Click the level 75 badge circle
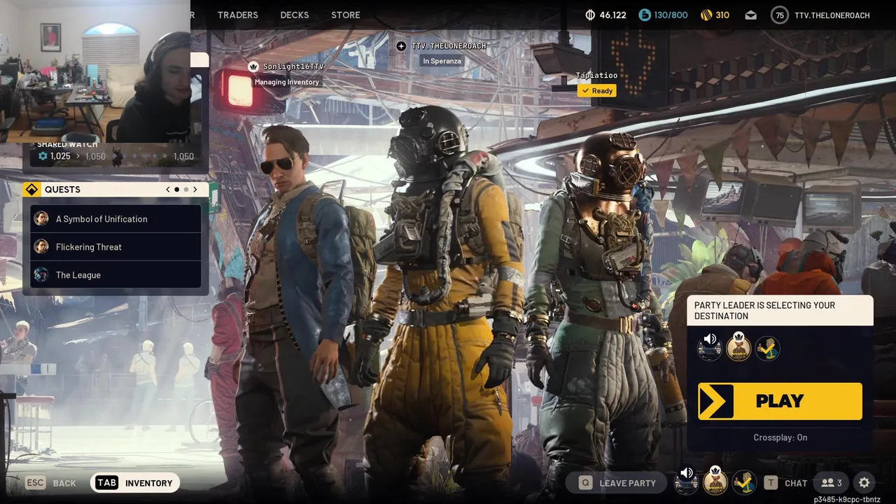Viewport: 896px width, 504px height. pyautogui.click(x=779, y=15)
